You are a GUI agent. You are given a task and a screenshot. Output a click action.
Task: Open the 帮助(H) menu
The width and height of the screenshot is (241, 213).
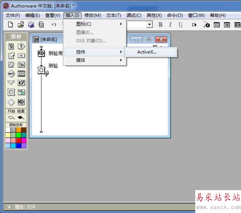[x=218, y=16]
